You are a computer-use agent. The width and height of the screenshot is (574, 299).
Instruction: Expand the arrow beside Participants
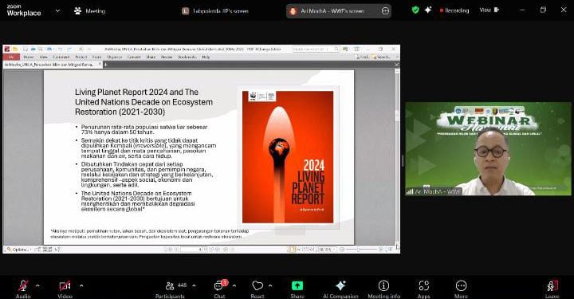[x=194, y=285]
